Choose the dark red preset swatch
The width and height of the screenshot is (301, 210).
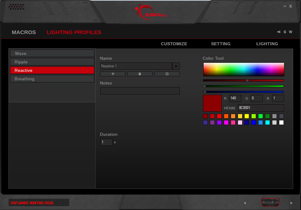[x=205, y=116]
